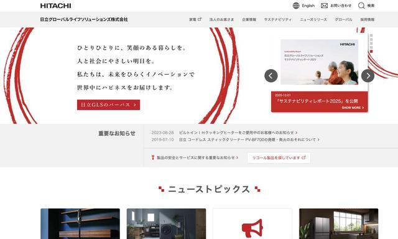Click the HITACHI logo
This screenshot has height=239, width=398.
[55, 6]
